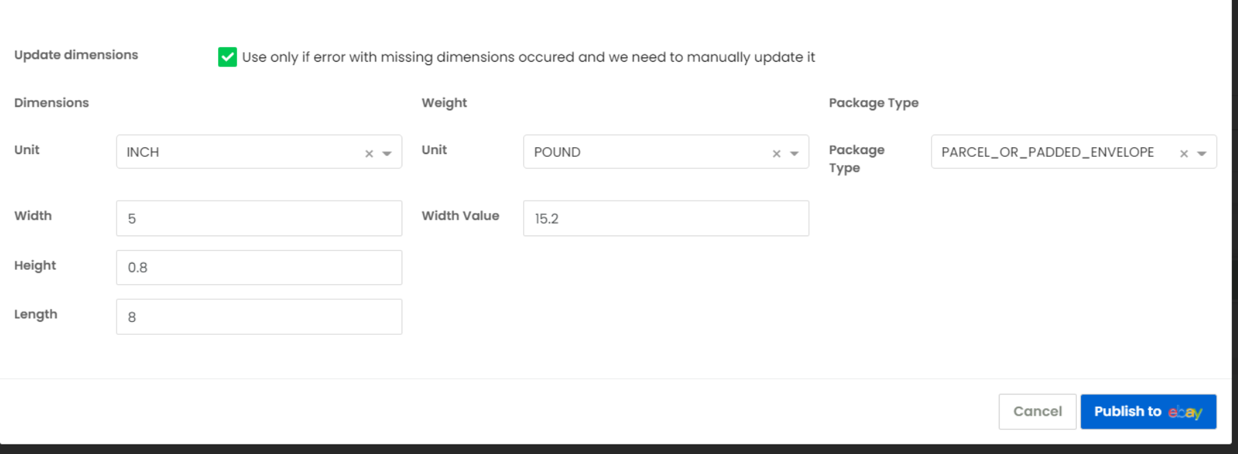
Task: Open the weight Unit dropdown
Action: [x=665, y=152]
